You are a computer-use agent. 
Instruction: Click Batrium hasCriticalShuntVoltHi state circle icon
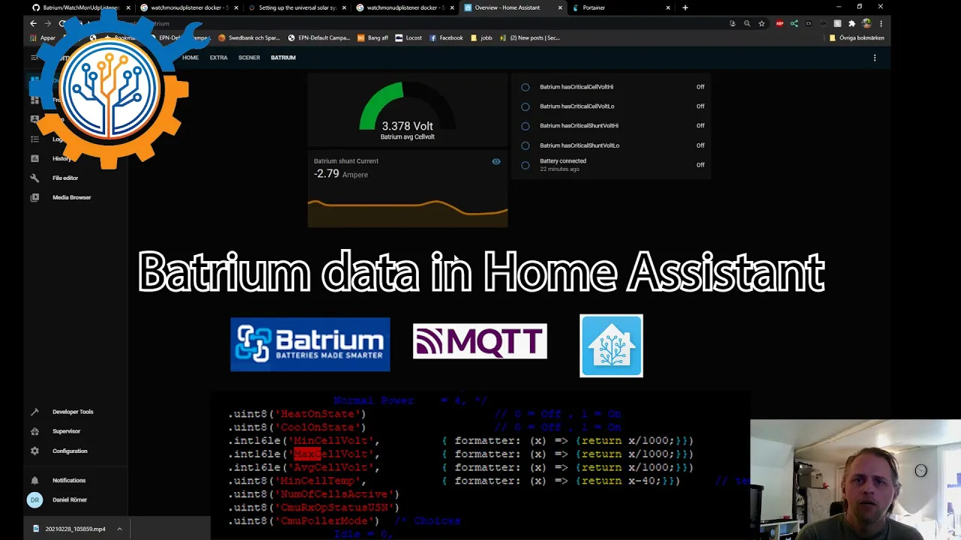pos(526,126)
